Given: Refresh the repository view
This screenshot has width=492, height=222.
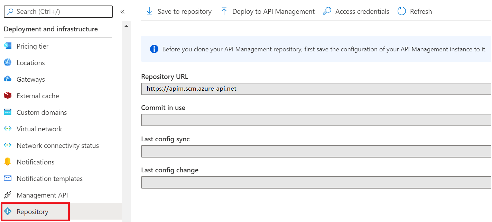Looking at the screenshot, I should [x=415, y=11].
